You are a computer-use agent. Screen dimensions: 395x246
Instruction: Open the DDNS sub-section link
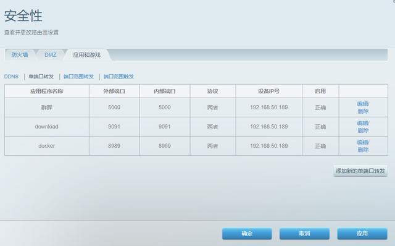(11, 77)
